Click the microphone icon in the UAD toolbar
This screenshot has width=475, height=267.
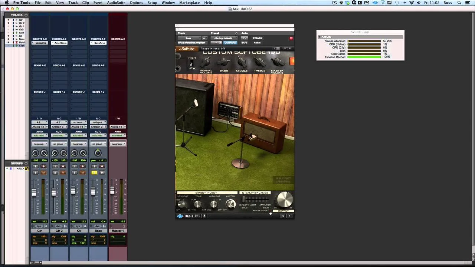tap(204, 216)
